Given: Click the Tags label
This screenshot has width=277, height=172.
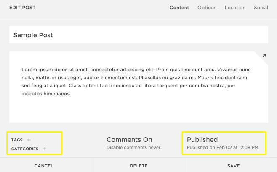Looking at the screenshot, I should point(17,140).
